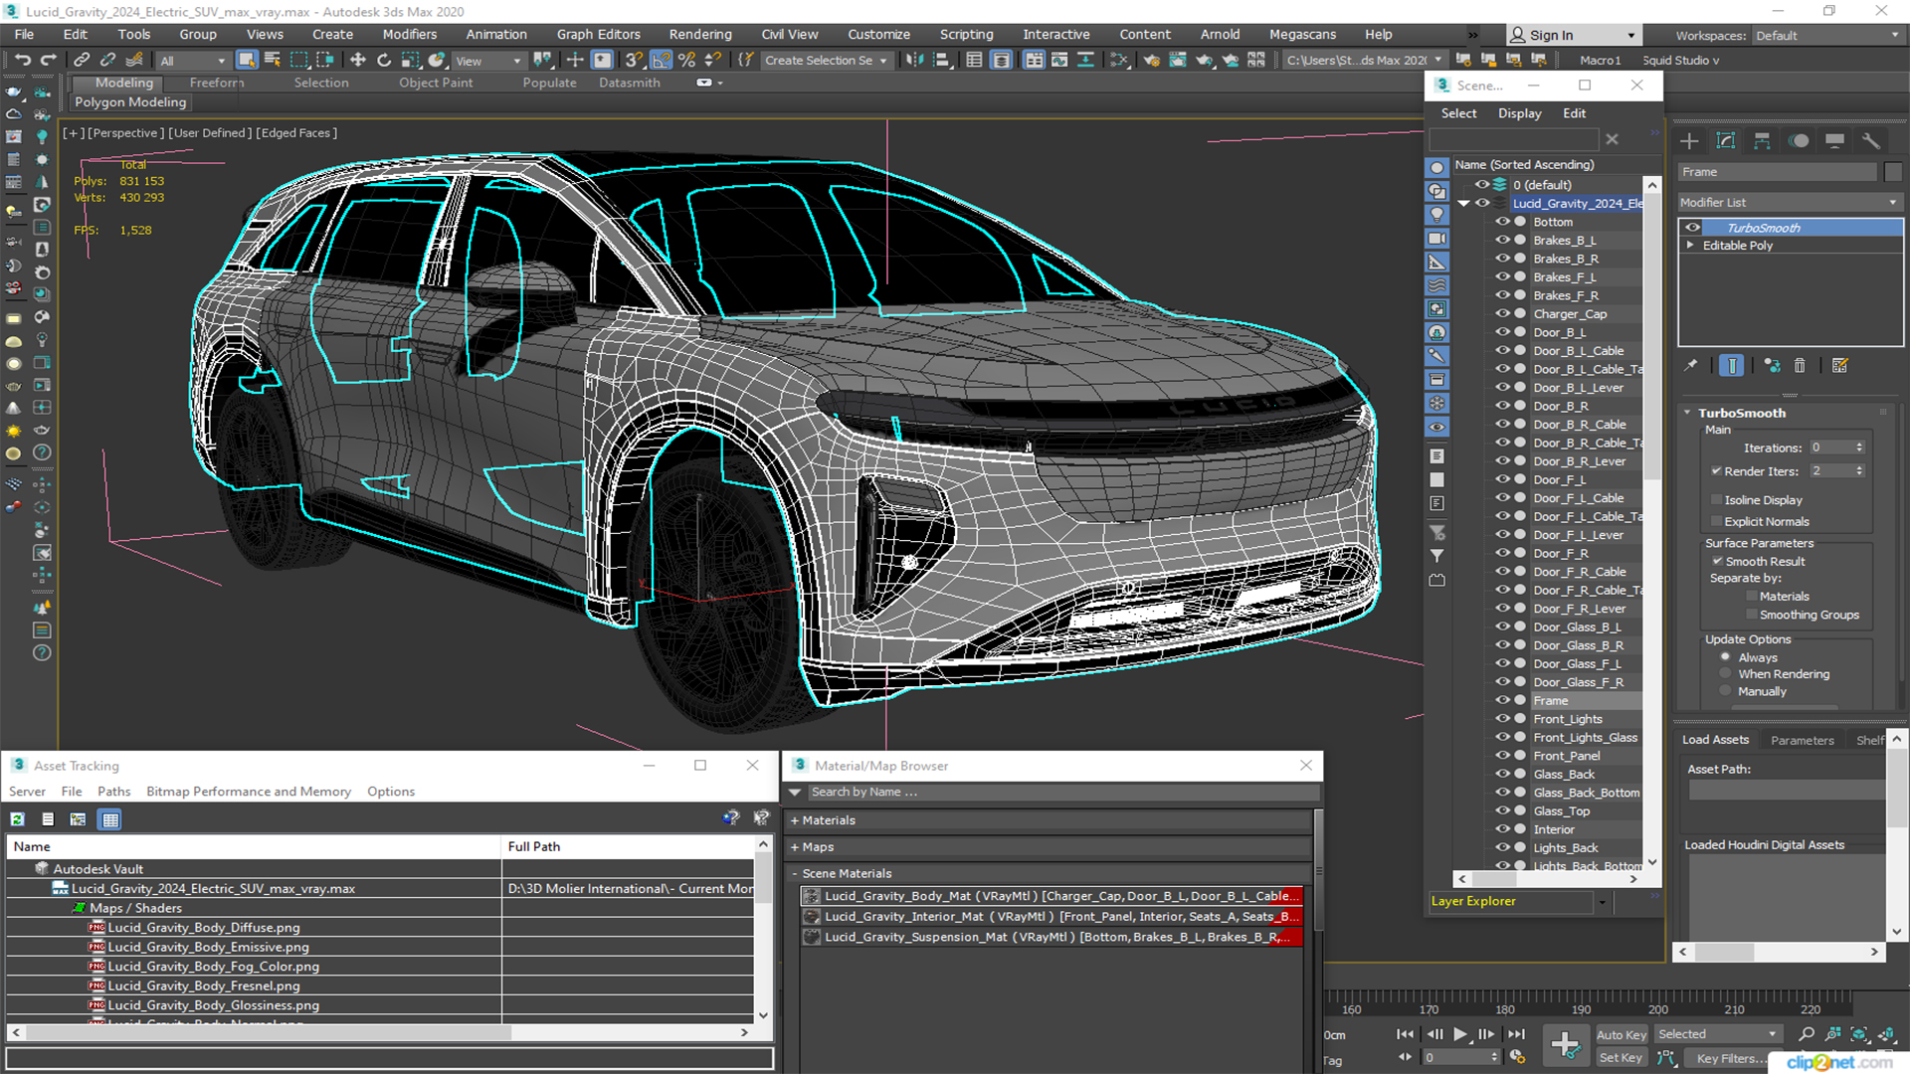Toggle Display Lights filter in Scene Explorer
Screen dimensions: 1910x1074
click(1437, 215)
